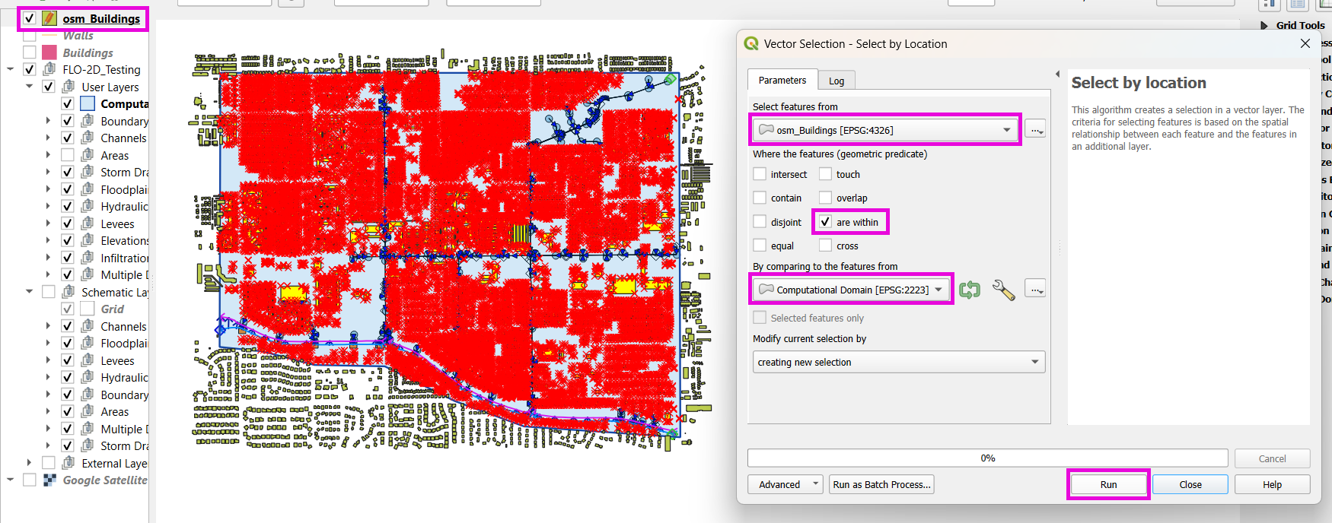The height and width of the screenshot is (523, 1332).
Task: Click the osm_Buildings layer pencil icon
Action: click(x=49, y=18)
